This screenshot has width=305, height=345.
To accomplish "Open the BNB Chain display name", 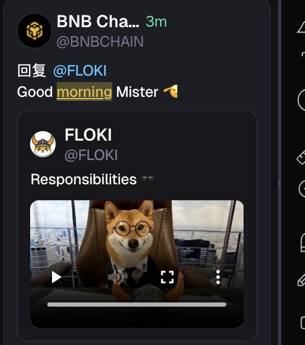I will (98, 21).
